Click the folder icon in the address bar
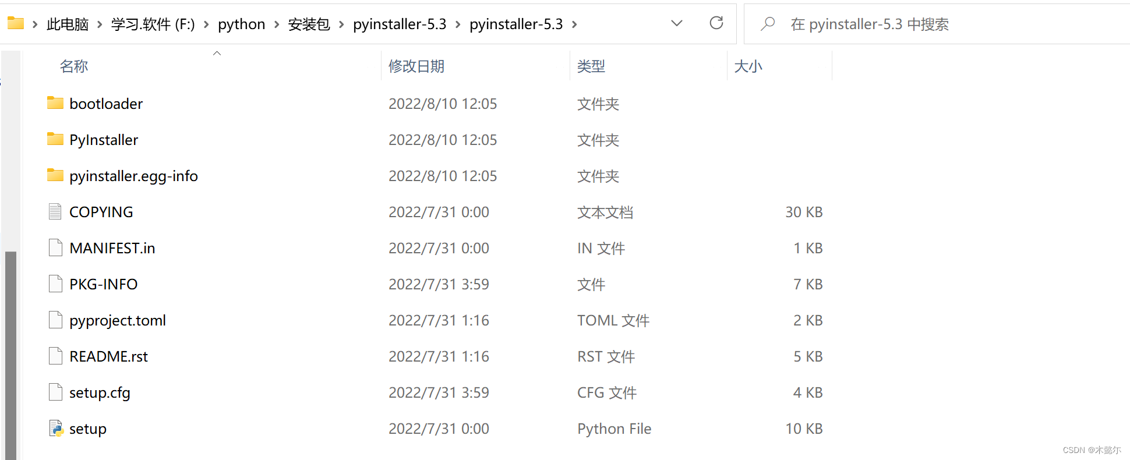Viewport: 1130px width, 460px height. [x=16, y=23]
